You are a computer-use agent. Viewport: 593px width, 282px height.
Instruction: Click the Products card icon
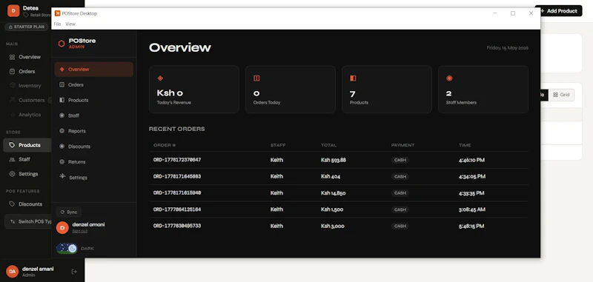353,78
